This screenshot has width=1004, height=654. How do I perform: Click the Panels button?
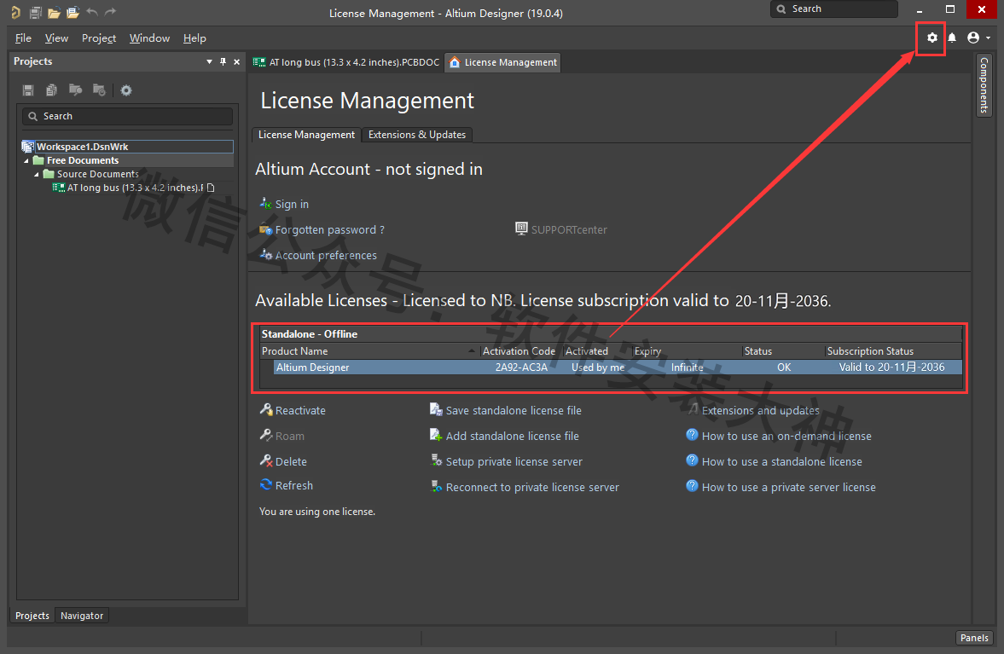[974, 638]
